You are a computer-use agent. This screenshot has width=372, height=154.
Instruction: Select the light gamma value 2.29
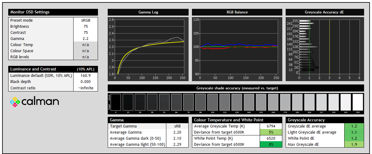click(177, 145)
